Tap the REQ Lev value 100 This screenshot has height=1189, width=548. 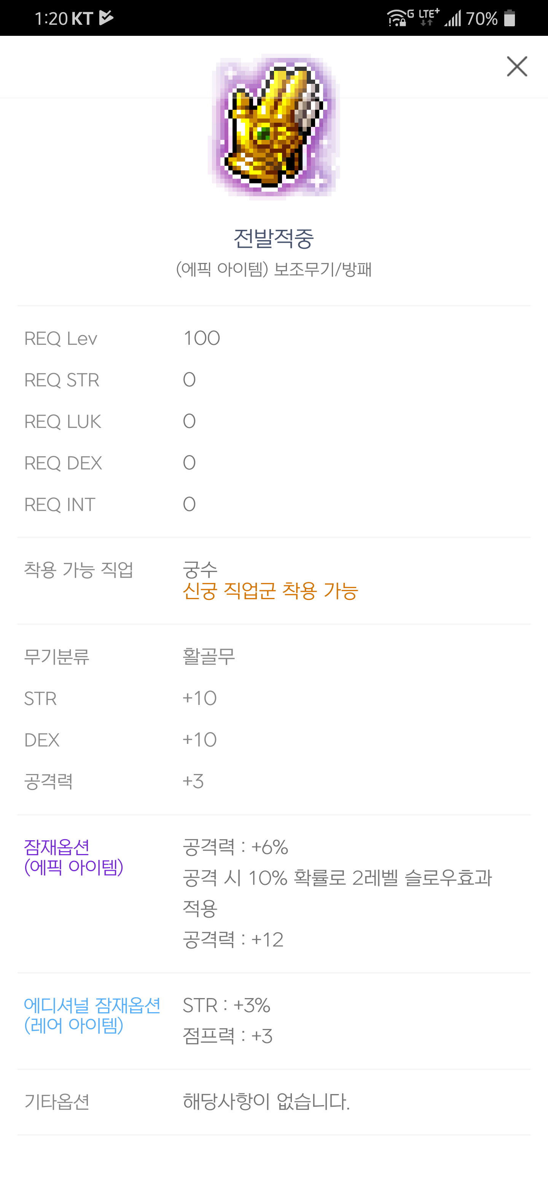click(201, 338)
